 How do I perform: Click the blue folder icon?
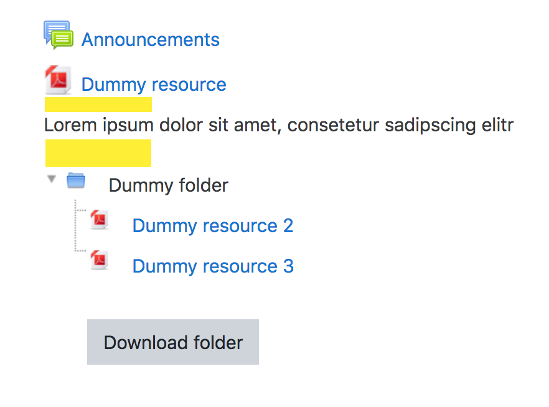(x=76, y=180)
